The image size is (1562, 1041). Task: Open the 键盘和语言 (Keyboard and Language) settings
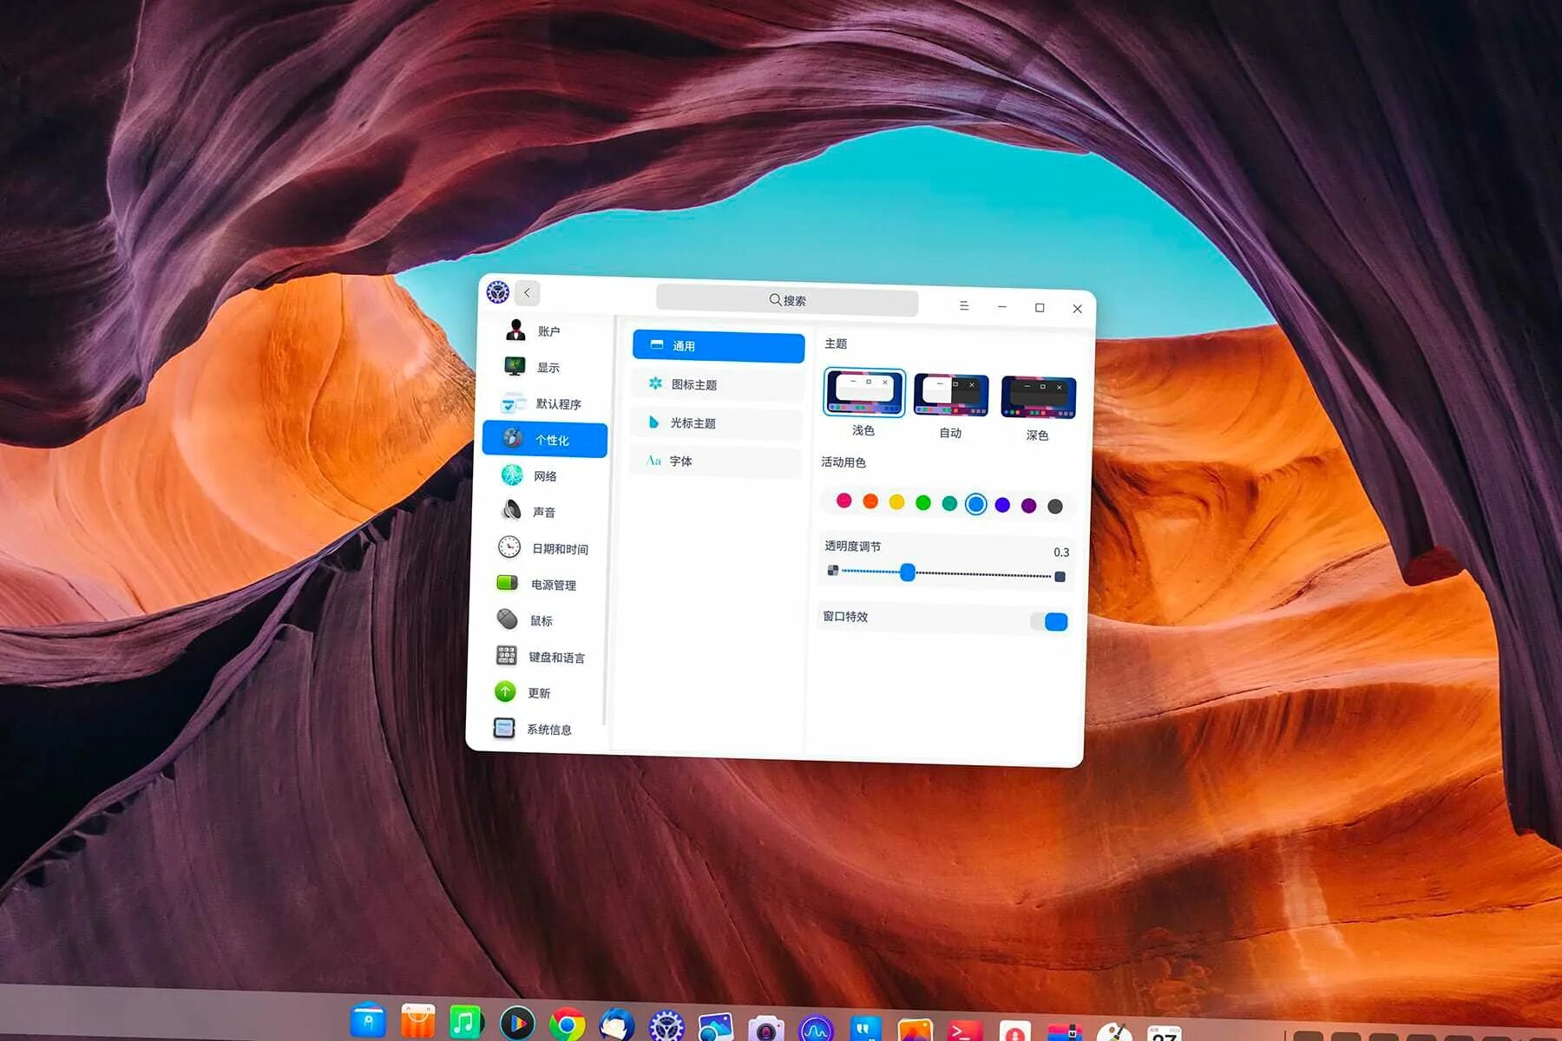(539, 657)
